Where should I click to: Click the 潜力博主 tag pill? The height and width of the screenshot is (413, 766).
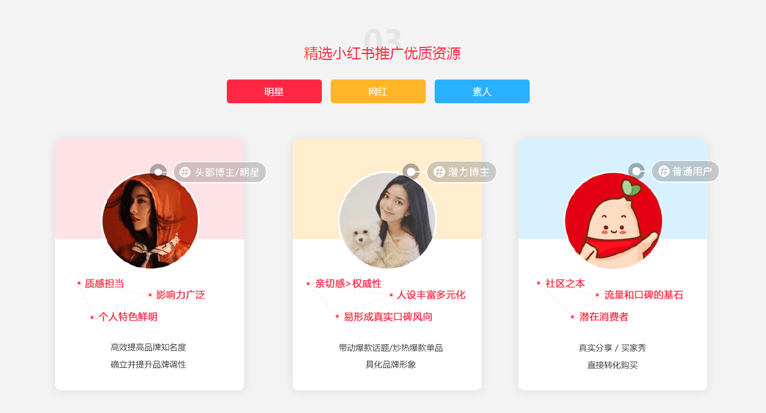pyautogui.click(x=461, y=172)
